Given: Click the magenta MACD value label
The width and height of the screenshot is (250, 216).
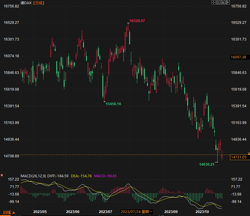Looking at the screenshot, I should click(105, 176).
